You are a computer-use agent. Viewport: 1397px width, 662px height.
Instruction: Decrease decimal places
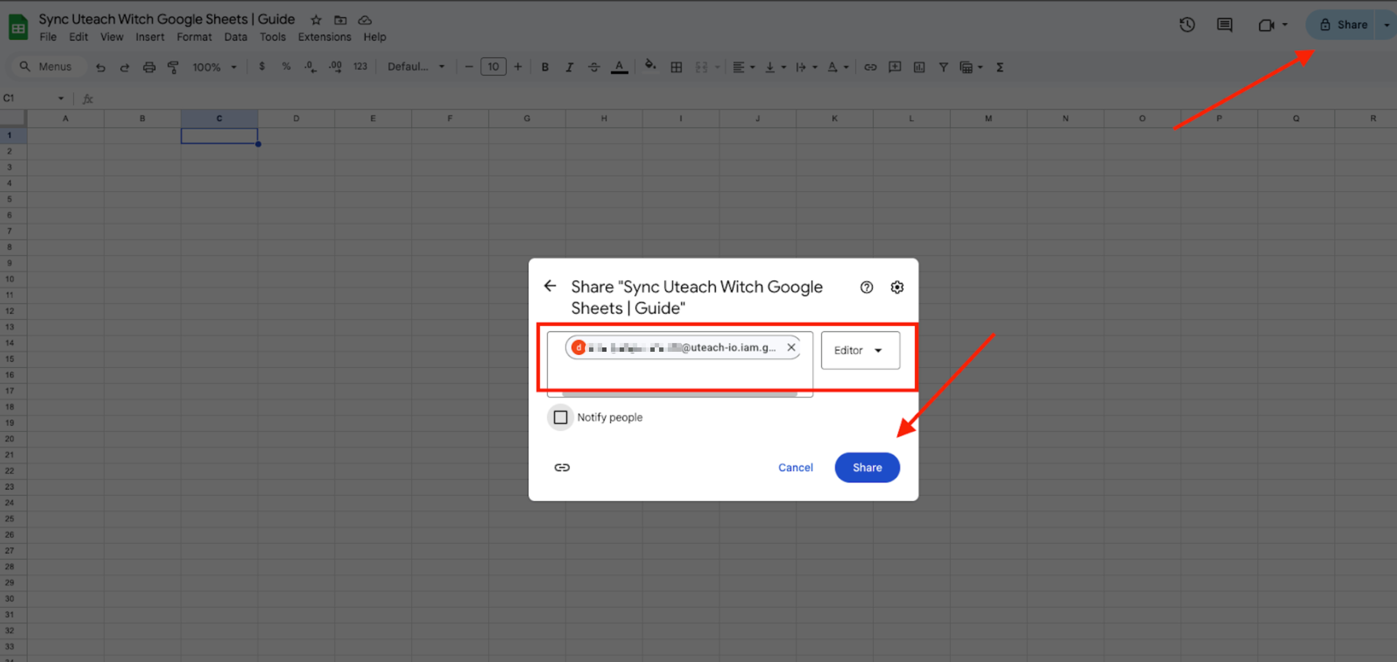pyautogui.click(x=311, y=67)
